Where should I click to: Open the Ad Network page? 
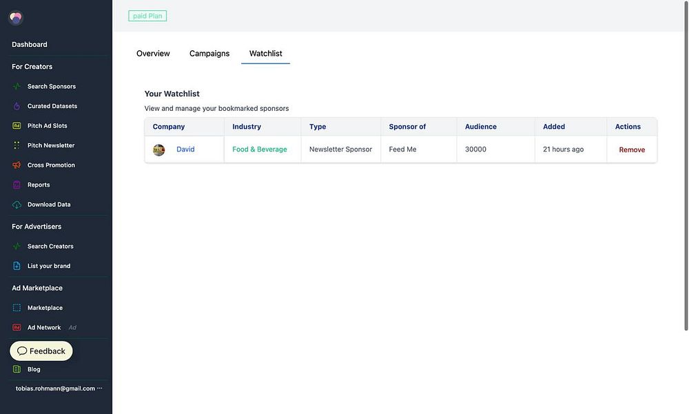click(44, 327)
